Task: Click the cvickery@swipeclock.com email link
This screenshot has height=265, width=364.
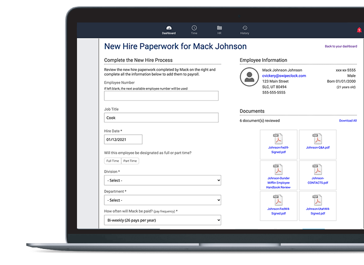Action: click(284, 75)
